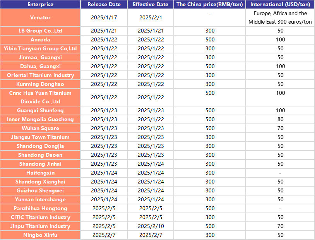This screenshot has height=240, width=315.
Task: Click Yunnan Interchange release date 2025/1/24
Action: click(104, 199)
